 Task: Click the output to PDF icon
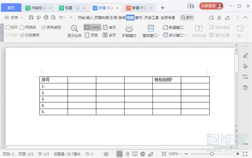(x=38, y=17)
